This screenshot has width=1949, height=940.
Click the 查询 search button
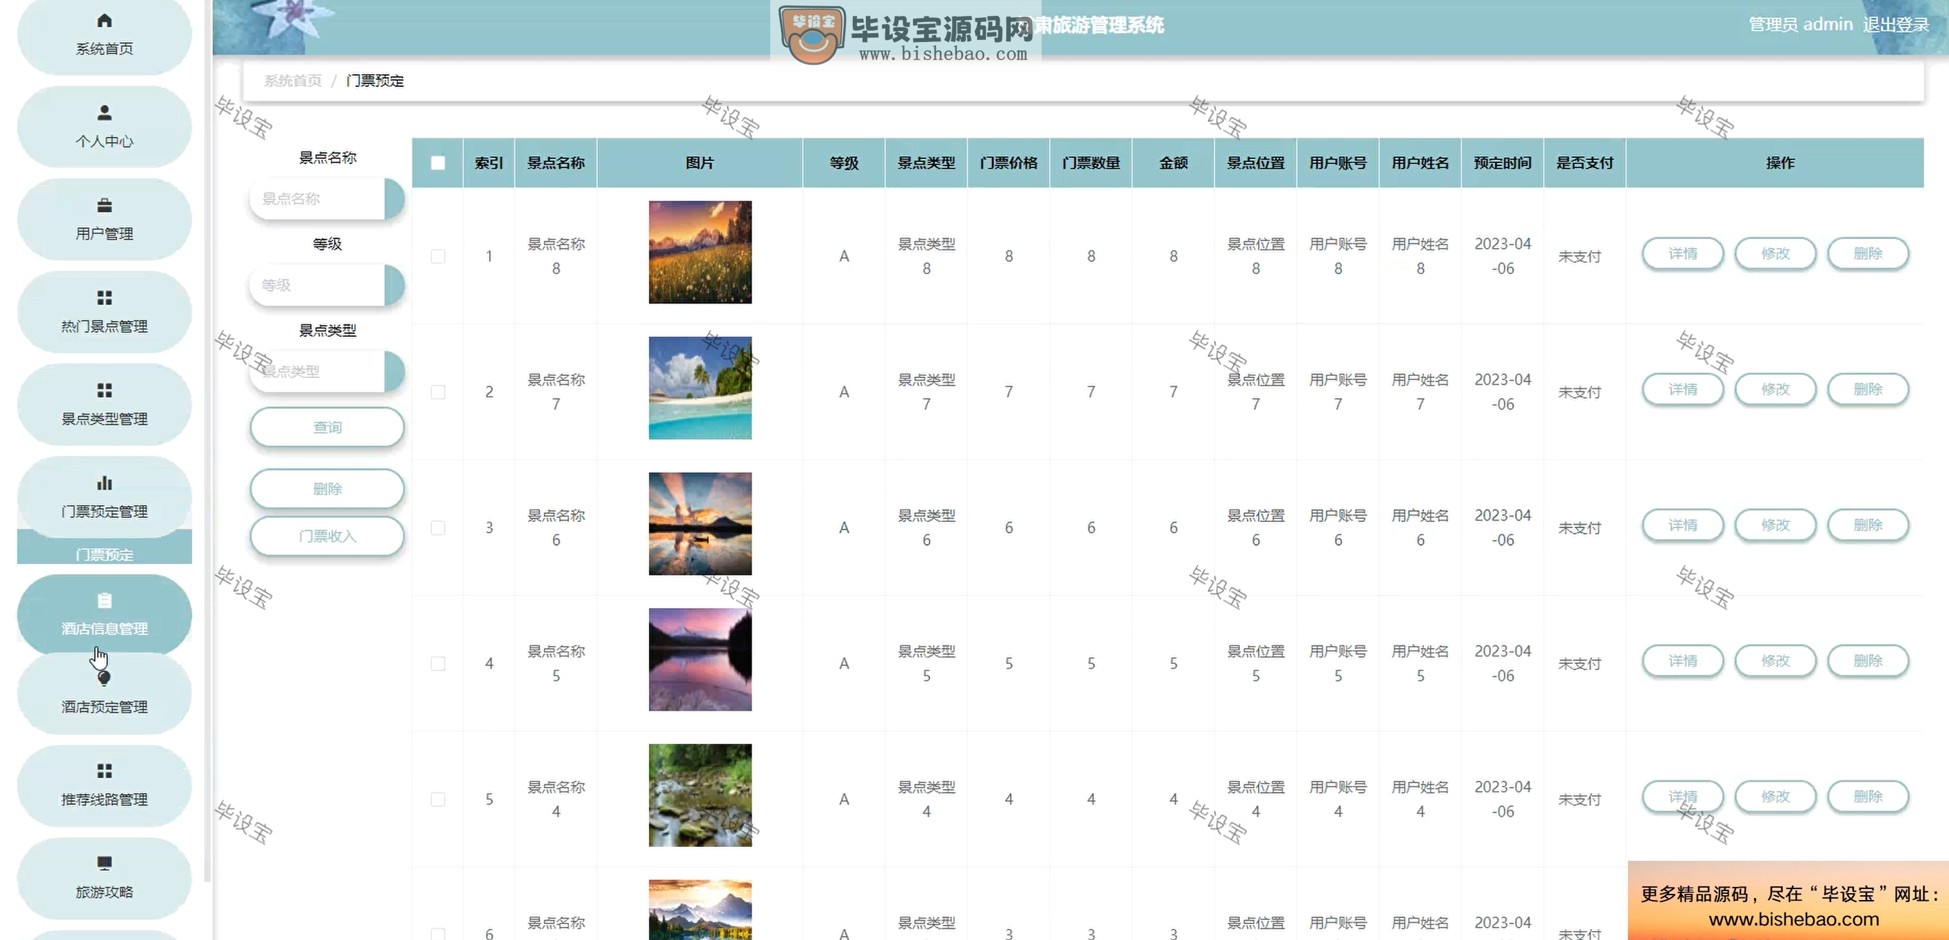point(328,427)
